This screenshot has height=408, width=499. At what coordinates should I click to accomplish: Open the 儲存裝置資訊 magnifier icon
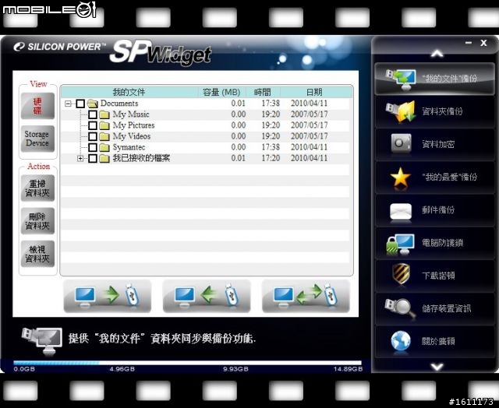pyautogui.click(x=400, y=308)
